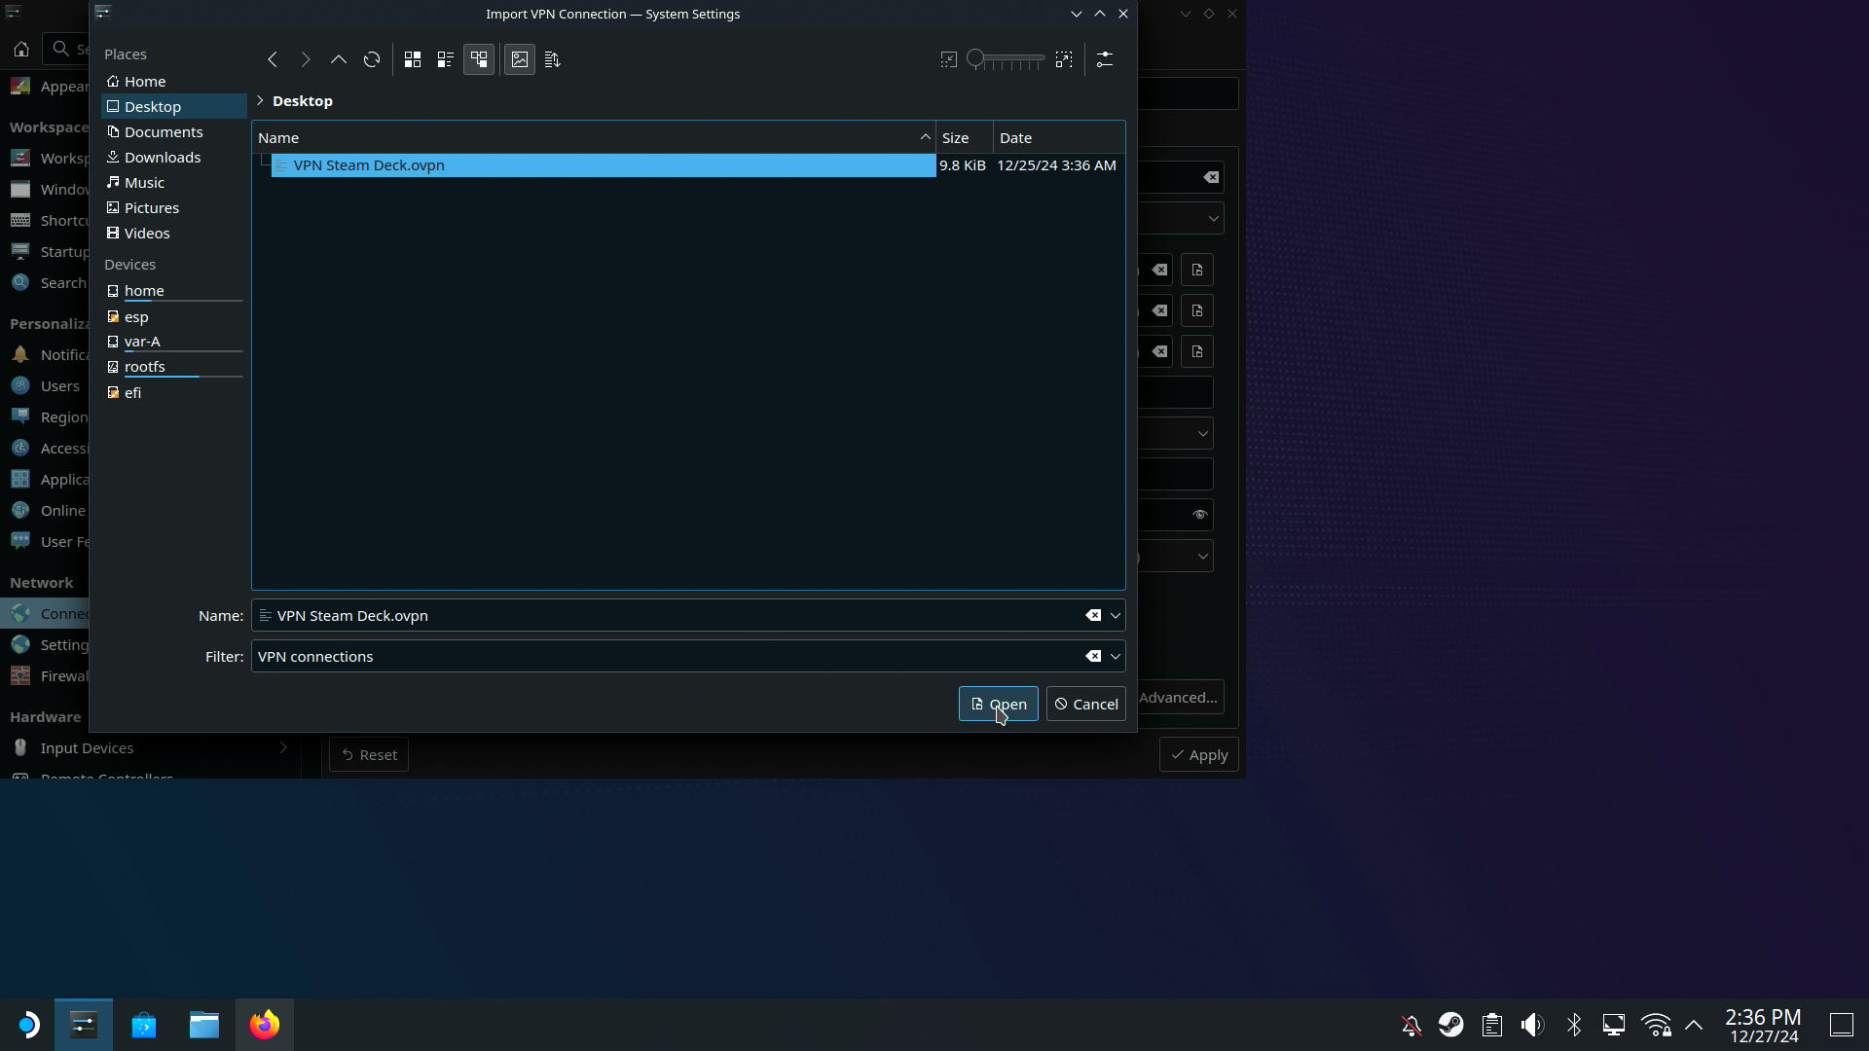
Task: Open clipboard manager in system tray
Action: pos(1492,1026)
